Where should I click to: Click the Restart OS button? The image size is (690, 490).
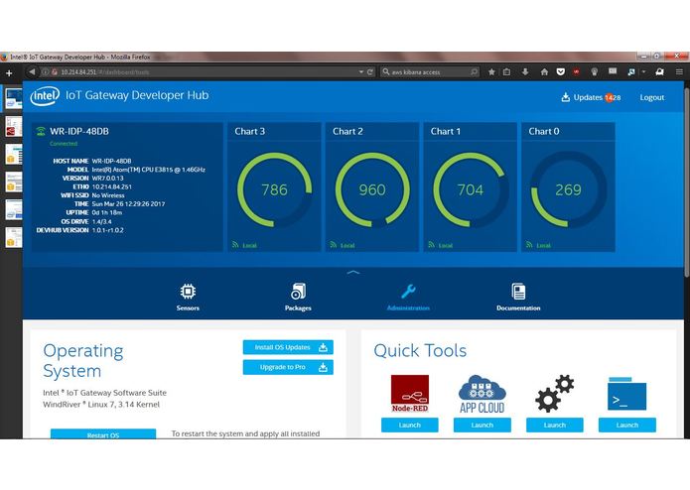tap(103, 434)
